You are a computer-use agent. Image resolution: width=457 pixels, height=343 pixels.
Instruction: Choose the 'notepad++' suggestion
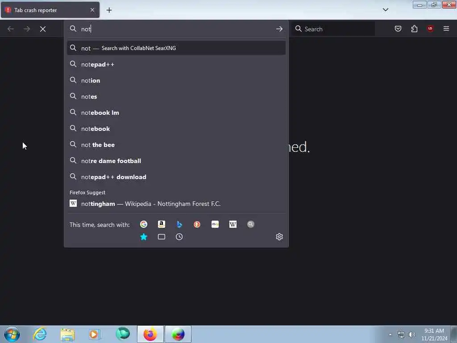pyautogui.click(x=176, y=64)
